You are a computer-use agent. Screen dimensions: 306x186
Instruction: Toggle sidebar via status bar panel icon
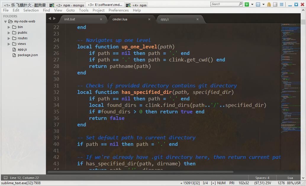(6, 178)
